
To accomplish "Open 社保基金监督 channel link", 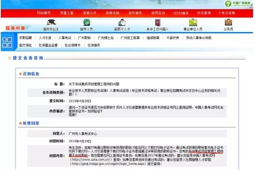I will click(48, 45).
